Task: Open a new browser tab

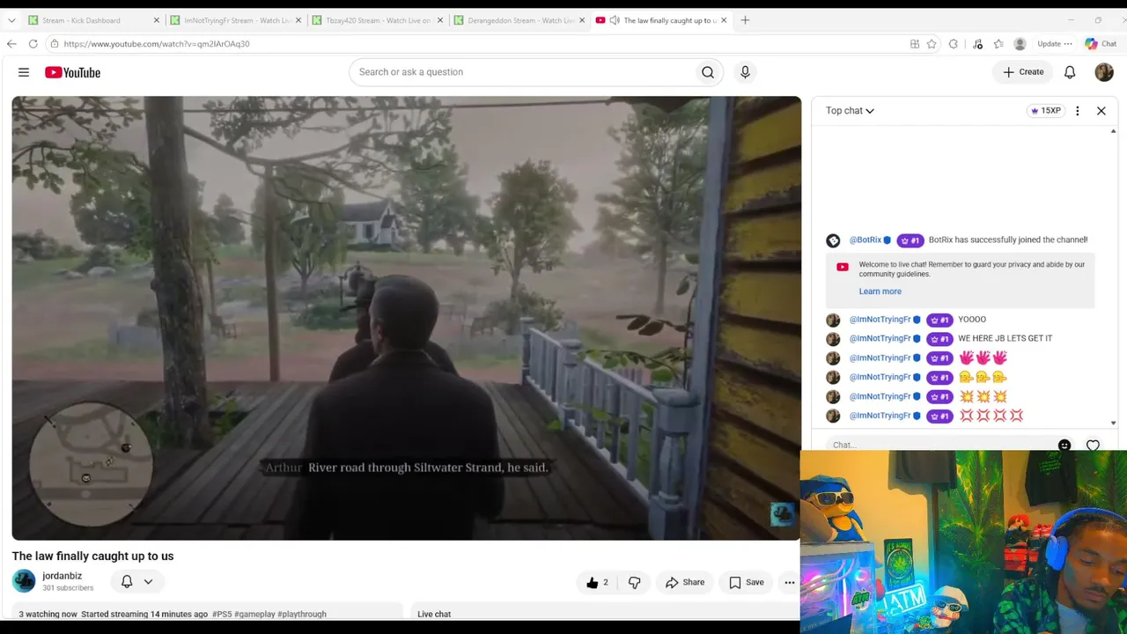Action: pos(745,20)
